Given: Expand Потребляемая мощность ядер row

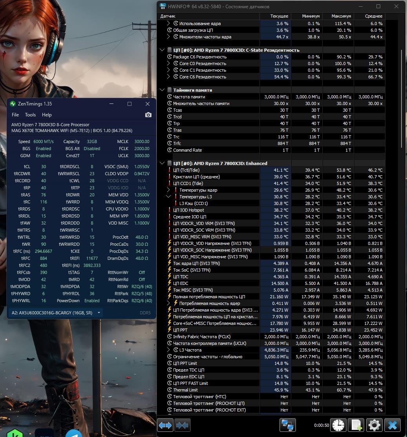Looking at the screenshot, I should [x=168, y=303].
